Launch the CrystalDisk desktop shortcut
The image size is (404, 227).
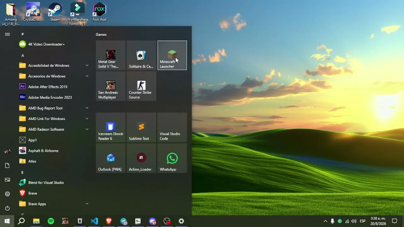tap(33, 13)
